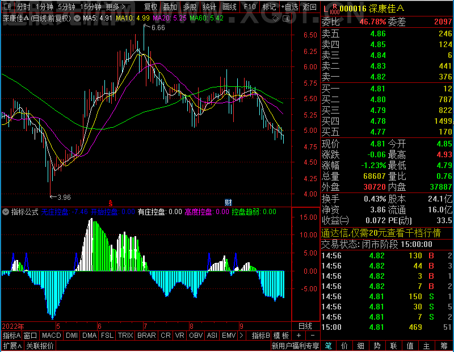Switch to the DMI indicator

[x=72, y=336]
